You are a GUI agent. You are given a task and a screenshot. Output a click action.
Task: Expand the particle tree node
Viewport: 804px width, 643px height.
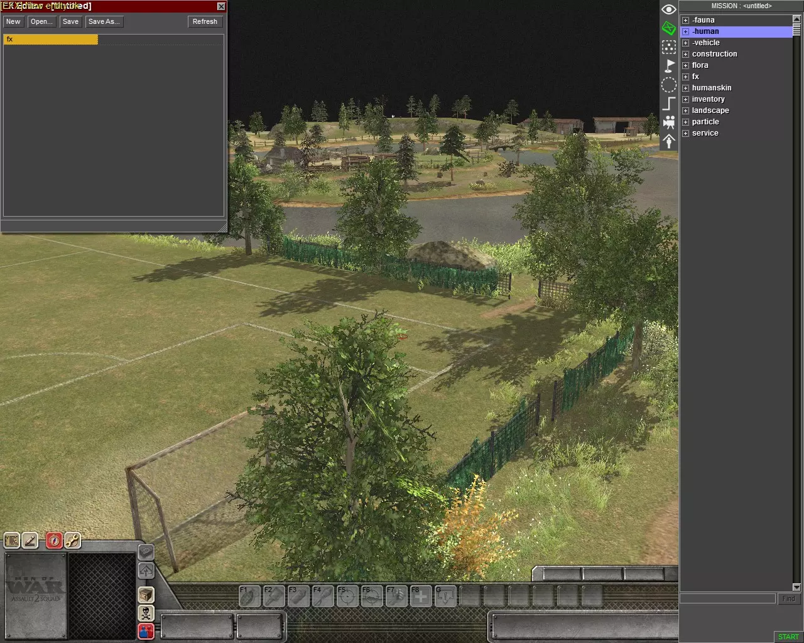coord(685,122)
